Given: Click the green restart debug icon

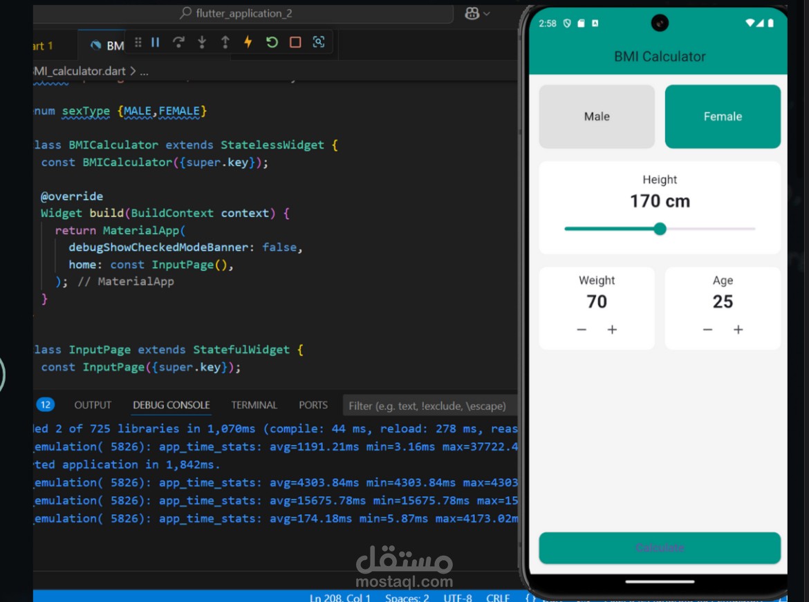Looking at the screenshot, I should click(x=272, y=42).
